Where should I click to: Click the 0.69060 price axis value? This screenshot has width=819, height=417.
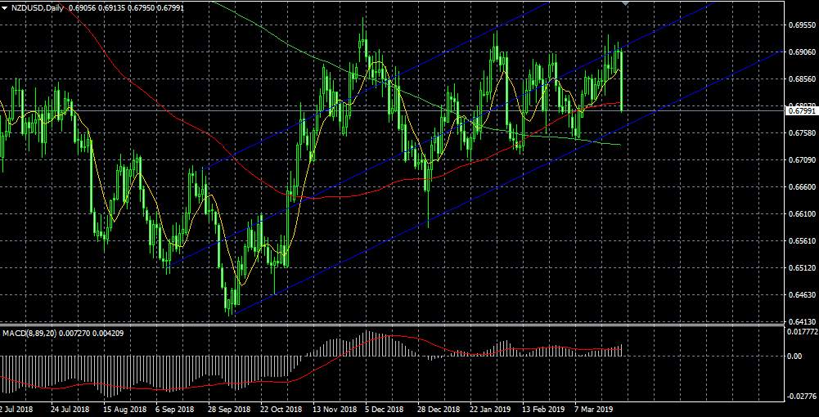coord(802,52)
